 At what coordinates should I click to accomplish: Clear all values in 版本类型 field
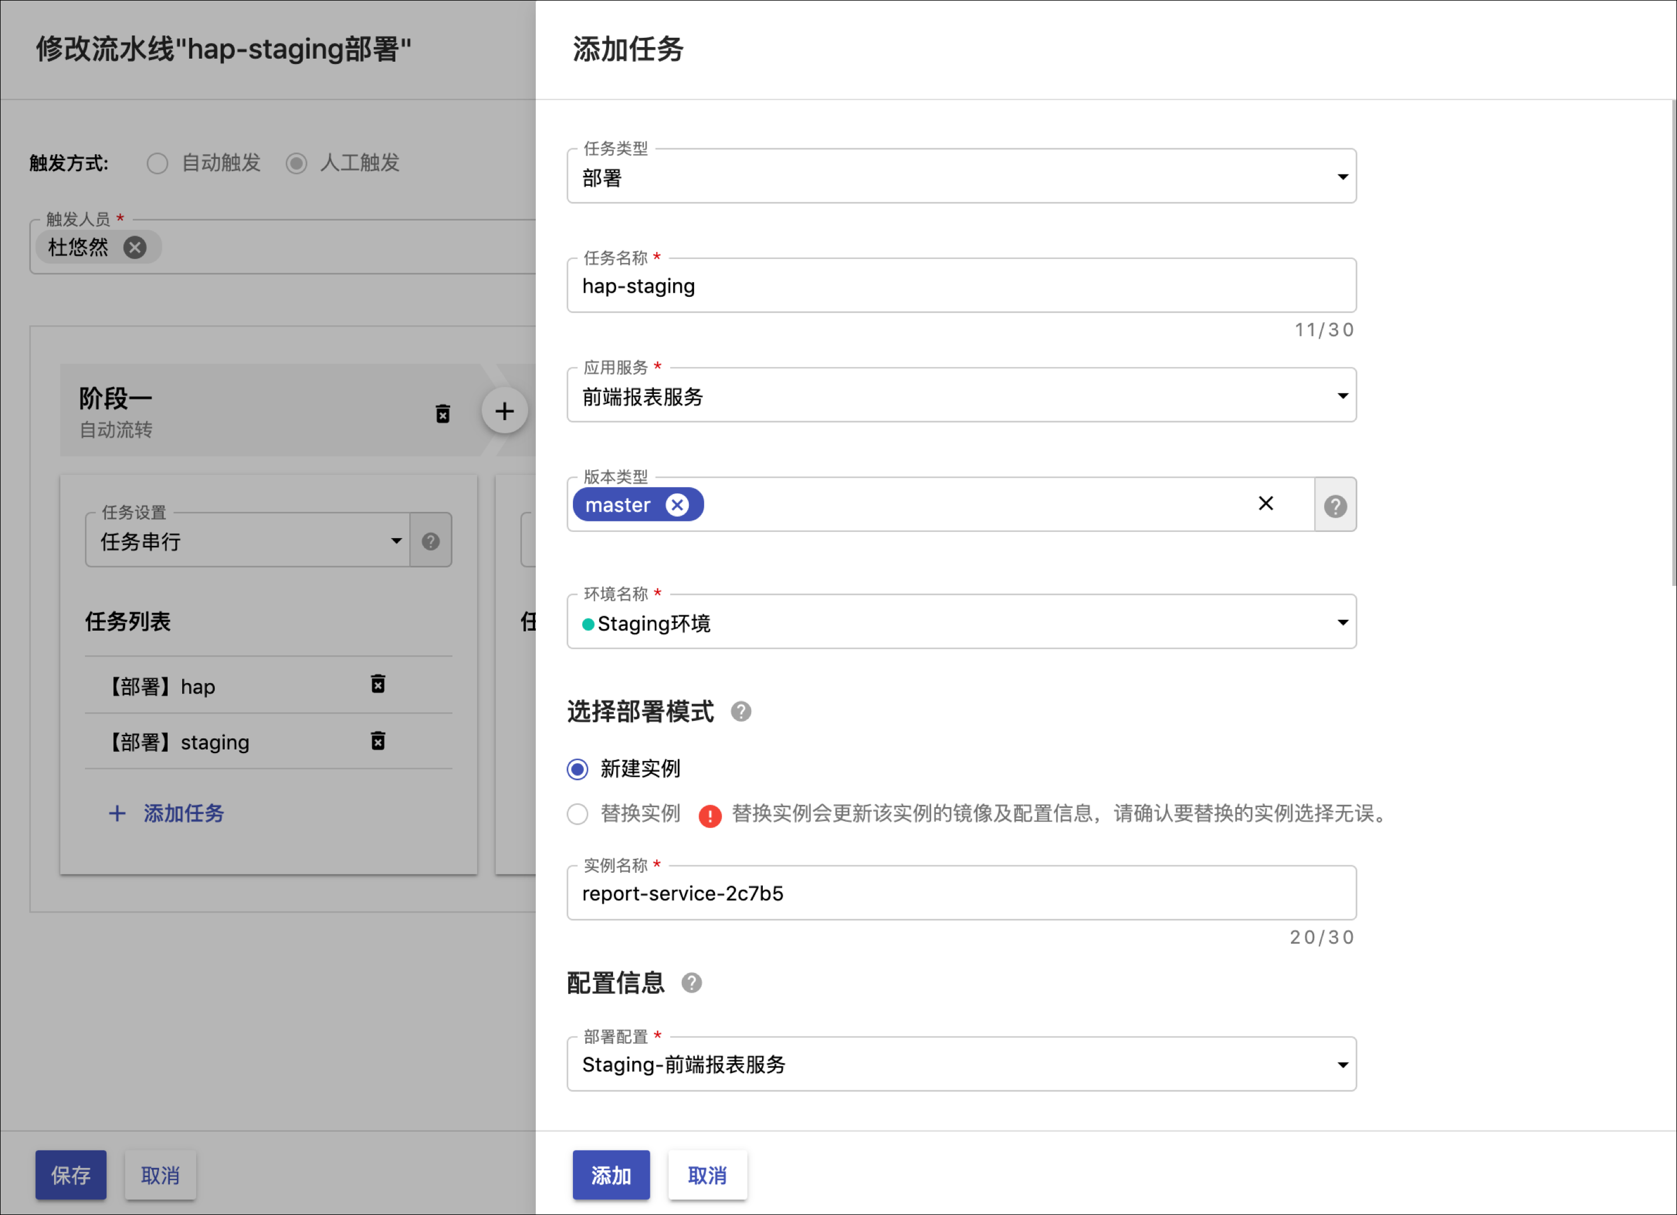(x=1266, y=503)
